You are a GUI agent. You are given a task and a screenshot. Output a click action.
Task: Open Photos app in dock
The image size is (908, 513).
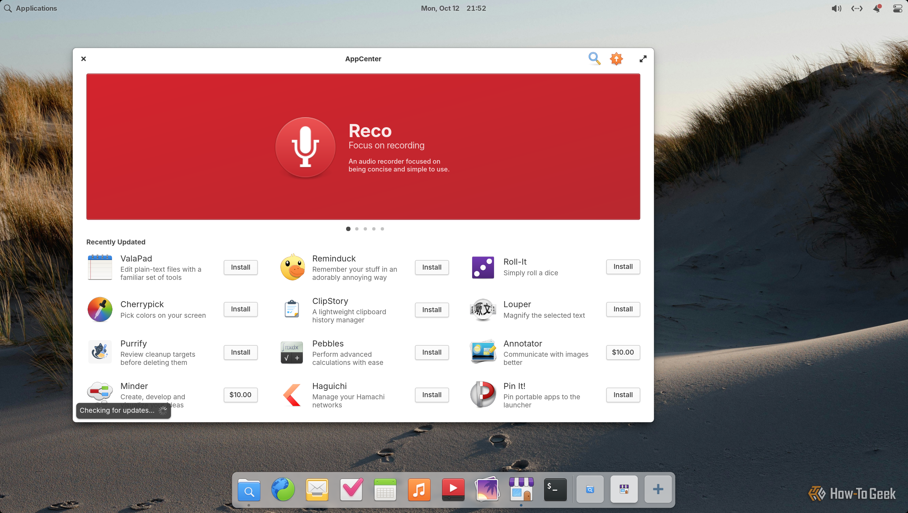[487, 489]
